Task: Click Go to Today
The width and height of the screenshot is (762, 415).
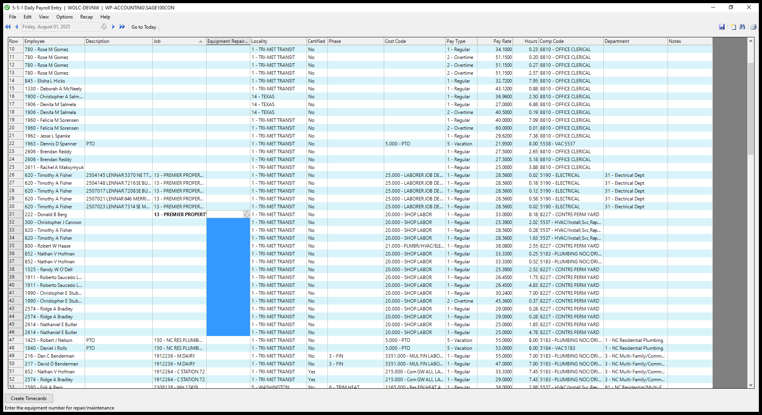Action: tap(144, 27)
